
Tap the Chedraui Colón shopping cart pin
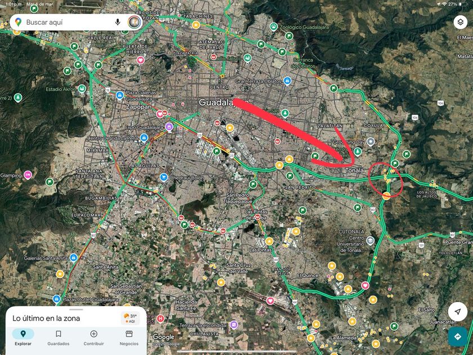point(163,177)
